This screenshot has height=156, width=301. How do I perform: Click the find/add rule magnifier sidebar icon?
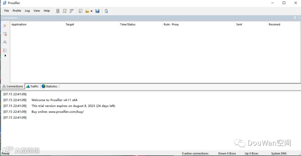[x=5, y=42]
